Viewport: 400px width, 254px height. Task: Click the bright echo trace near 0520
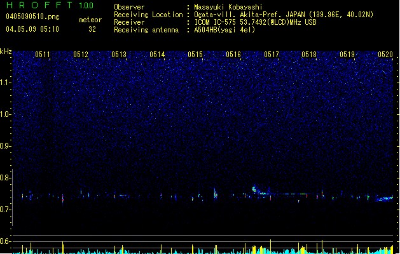385,199
